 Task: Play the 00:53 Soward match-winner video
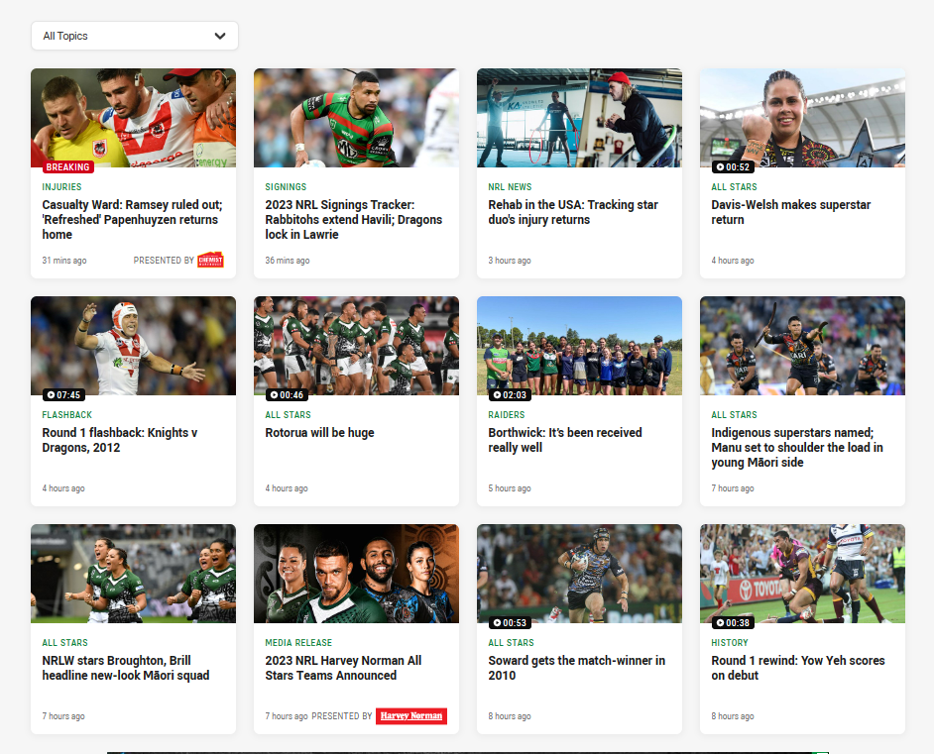point(510,622)
